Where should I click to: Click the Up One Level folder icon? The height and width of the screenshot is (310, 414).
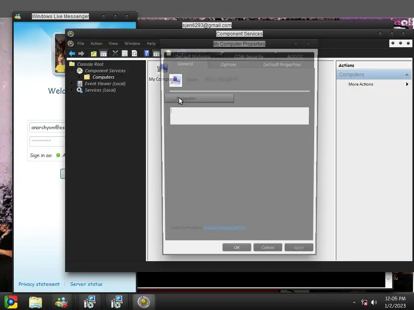coord(93,54)
